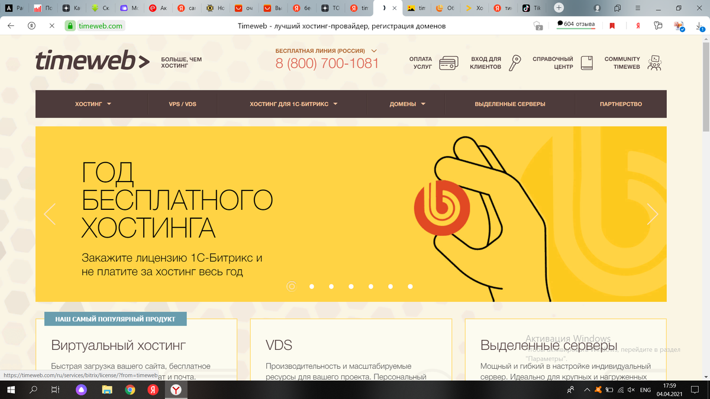Image resolution: width=710 pixels, height=399 pixels.
Task: Click the Yandex Я icon in the toolbar
Action: click(638, 26)
